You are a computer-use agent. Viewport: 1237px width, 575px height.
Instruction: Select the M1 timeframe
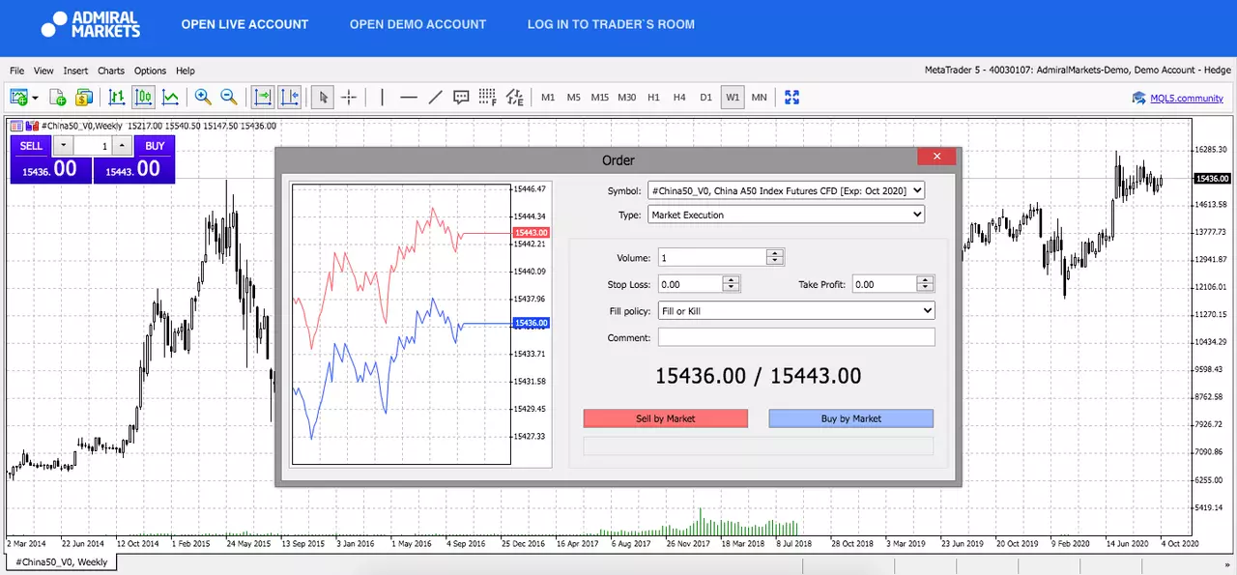(548, 98)
